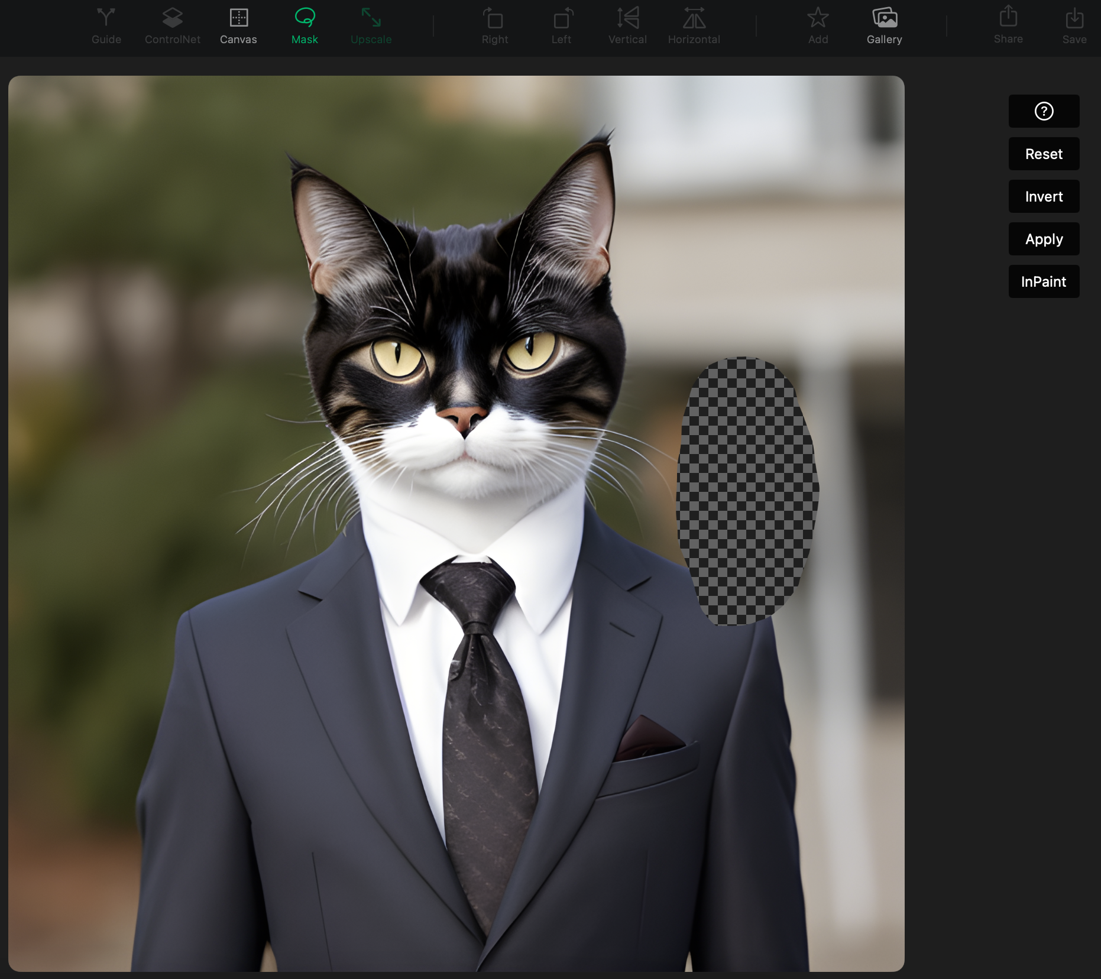Viewport: 1101px width, 979px height.
Task: Open the ControlNet layers tool
Action: point(173,18)
